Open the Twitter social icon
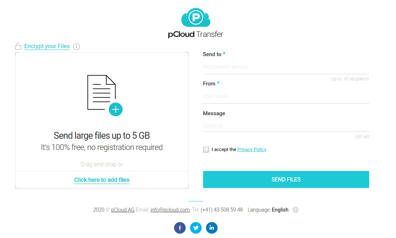 [x=196, y=228]
